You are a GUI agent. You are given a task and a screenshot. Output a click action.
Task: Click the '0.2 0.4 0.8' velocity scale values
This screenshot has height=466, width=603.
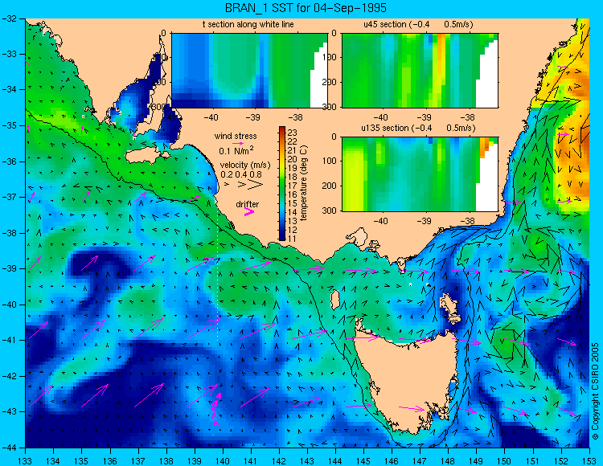tap(240, 174)
